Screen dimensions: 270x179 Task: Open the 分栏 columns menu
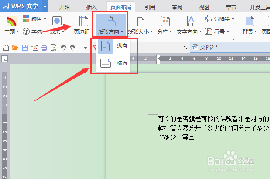(x=165, y=25)
